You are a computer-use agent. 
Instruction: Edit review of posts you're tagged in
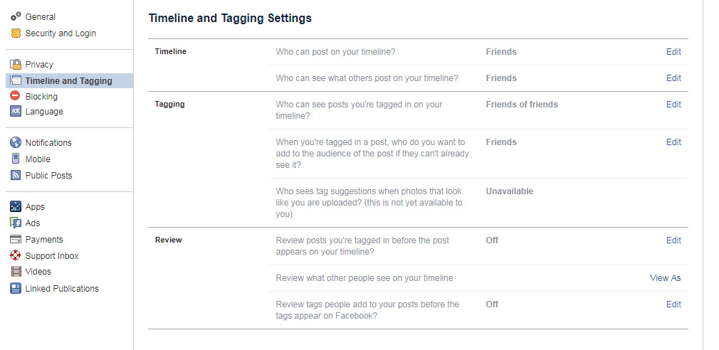673,240
